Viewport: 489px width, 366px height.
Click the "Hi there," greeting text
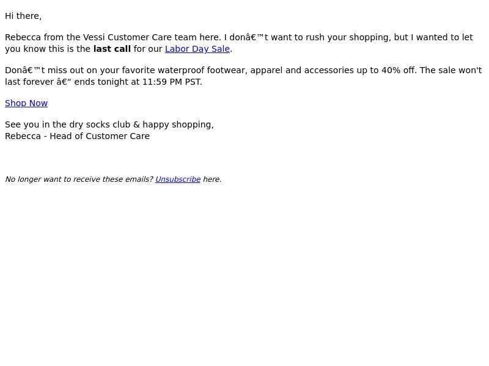click(23, 16)
